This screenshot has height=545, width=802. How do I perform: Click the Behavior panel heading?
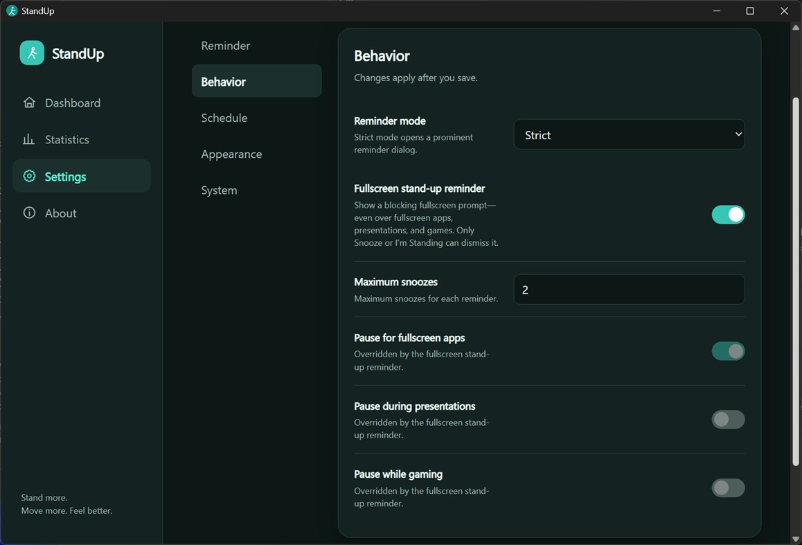382,55
